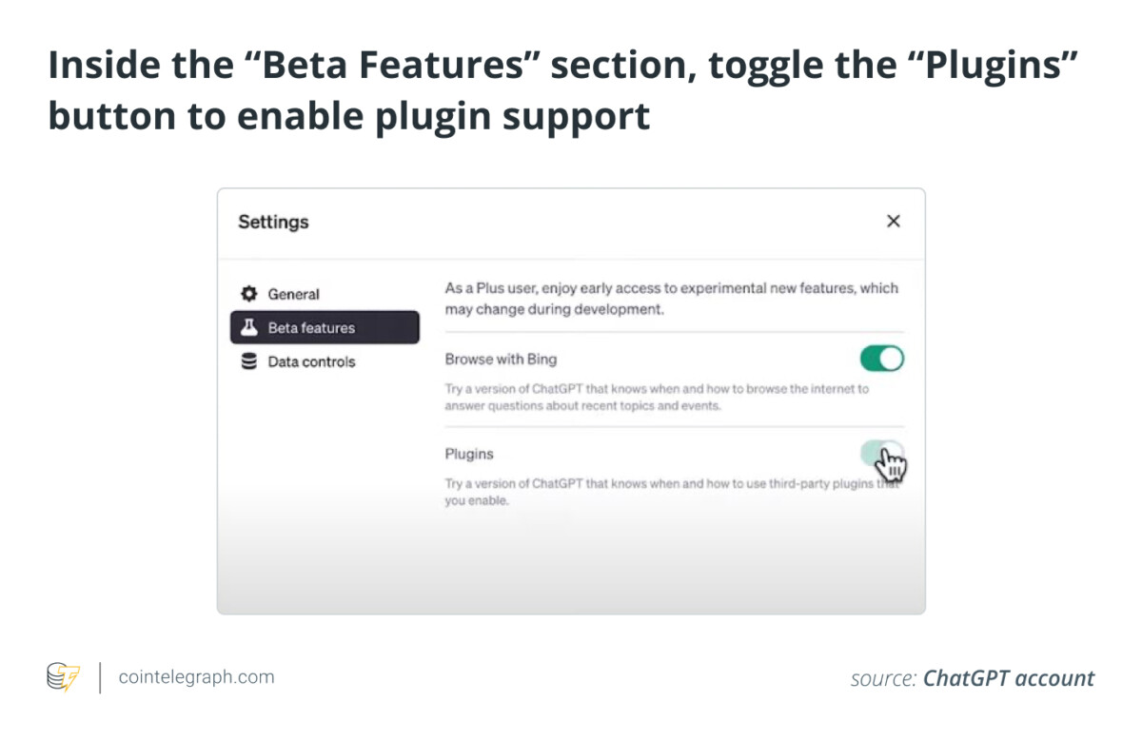1142x741 pixels.
Task: Disable the Browse with Bing toggle
Action: [x=881, y=359]
